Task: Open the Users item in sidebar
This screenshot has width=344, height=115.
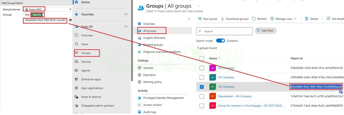Action: click(85, 44)
